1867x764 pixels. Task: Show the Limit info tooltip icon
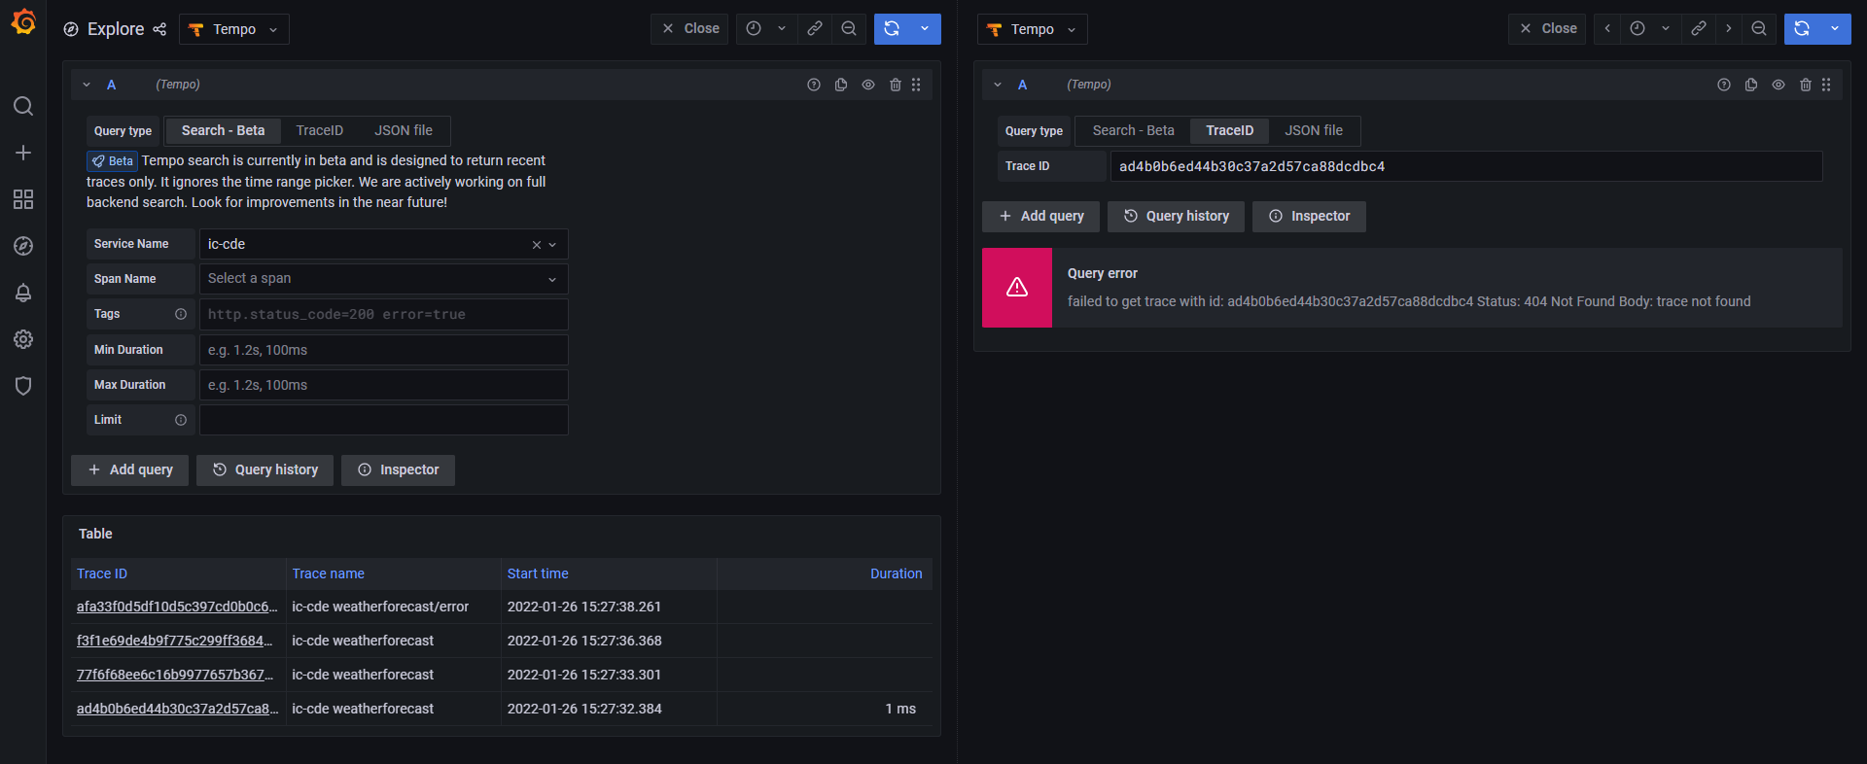(181, 420)
